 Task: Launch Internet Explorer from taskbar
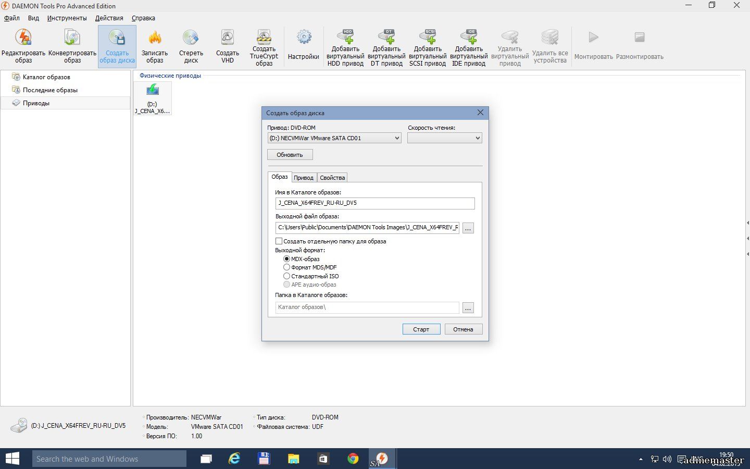click(x=235, y=459)
